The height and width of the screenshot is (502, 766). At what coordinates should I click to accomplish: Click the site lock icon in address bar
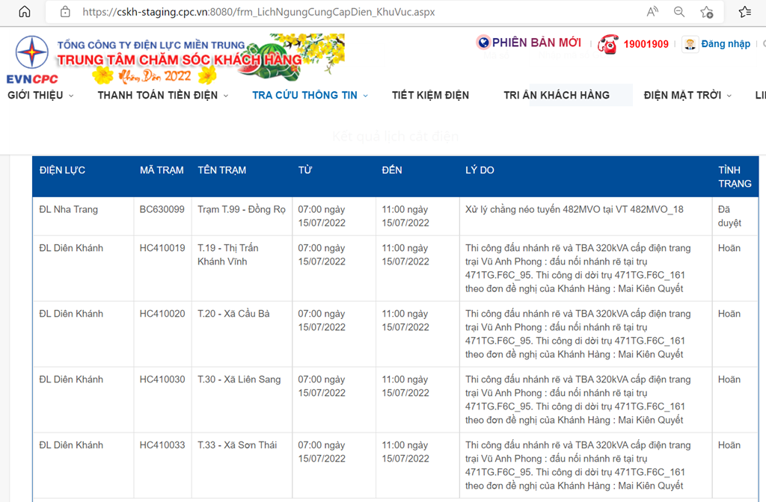pyautogui.click(x=65, y=12)
